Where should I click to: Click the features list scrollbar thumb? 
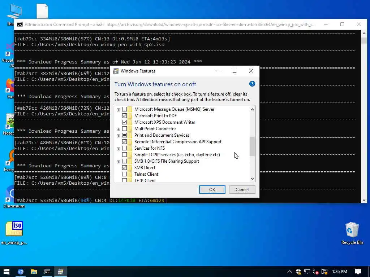[252, 146]
